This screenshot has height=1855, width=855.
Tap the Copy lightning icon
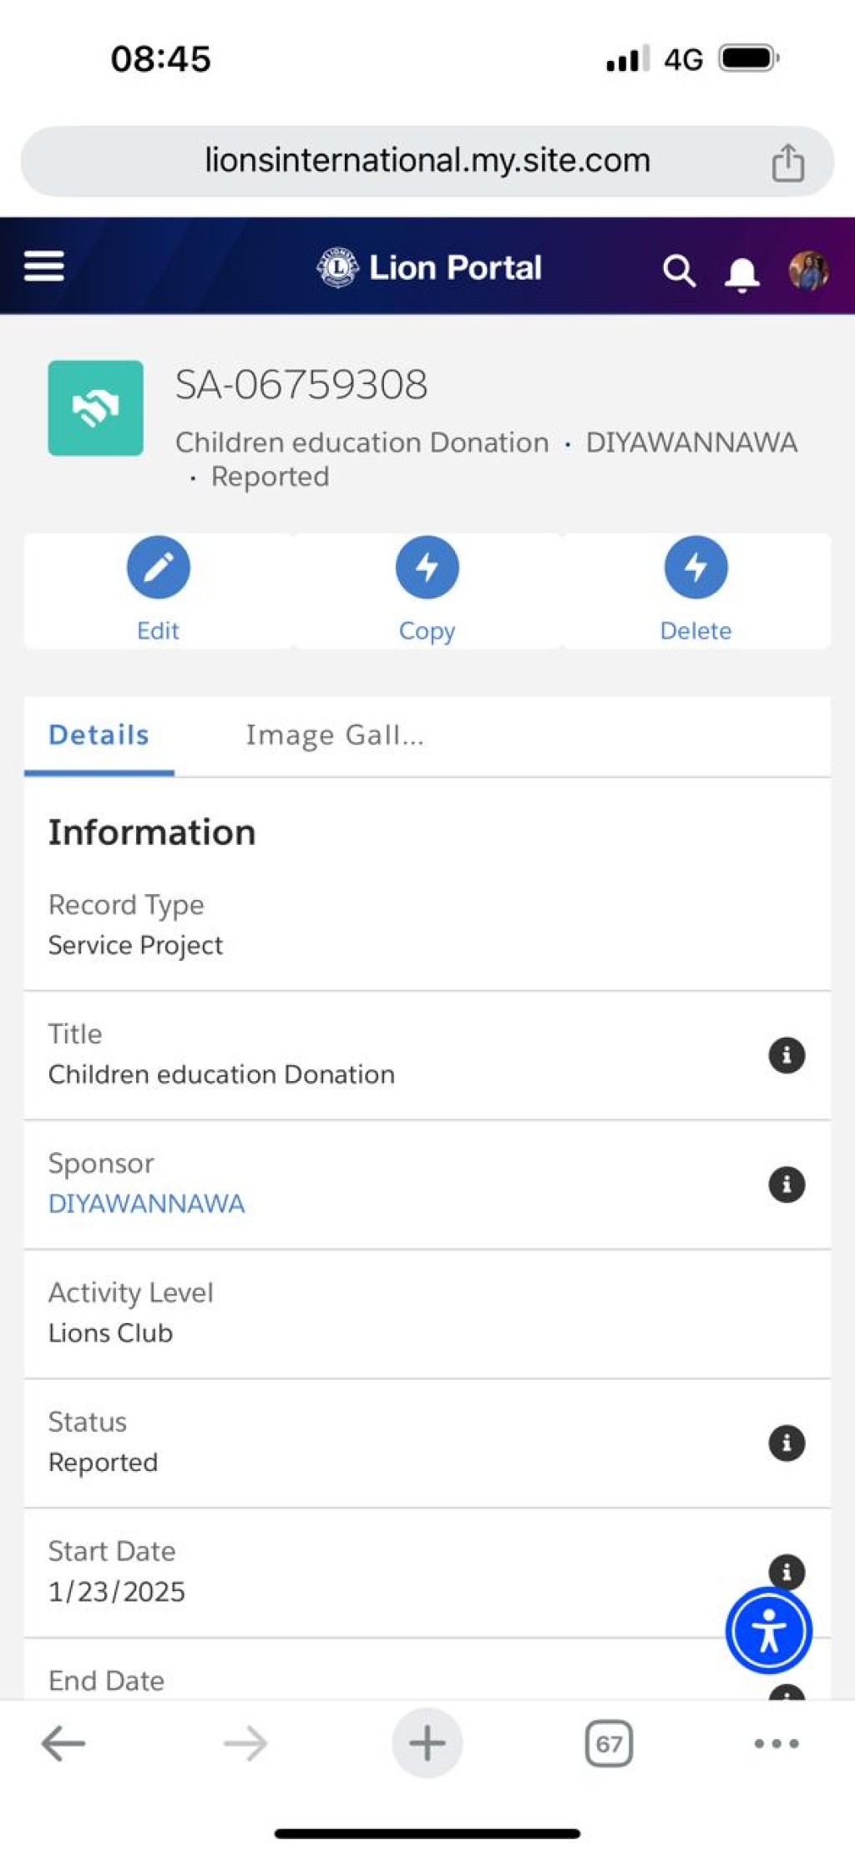pos(427,568)
